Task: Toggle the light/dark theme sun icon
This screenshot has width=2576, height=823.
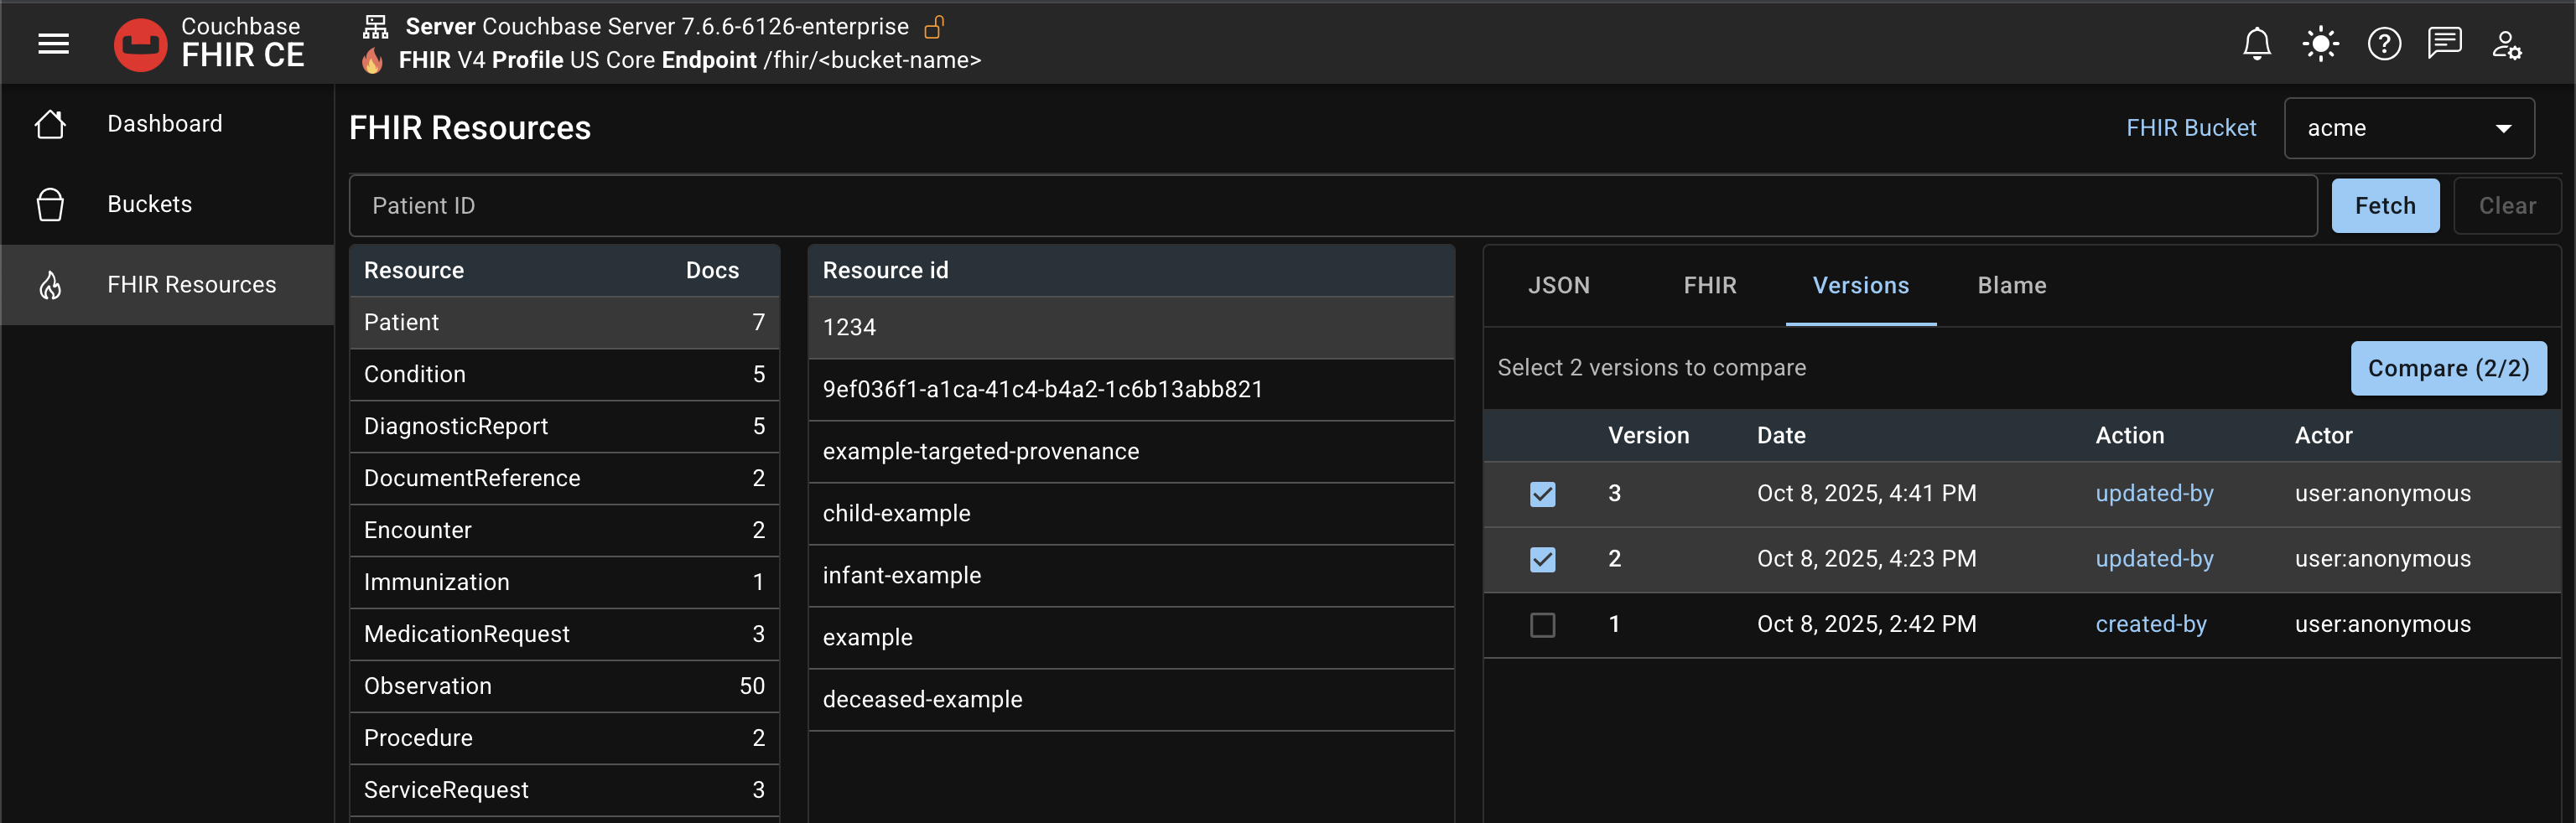Action: [2319, 44]
